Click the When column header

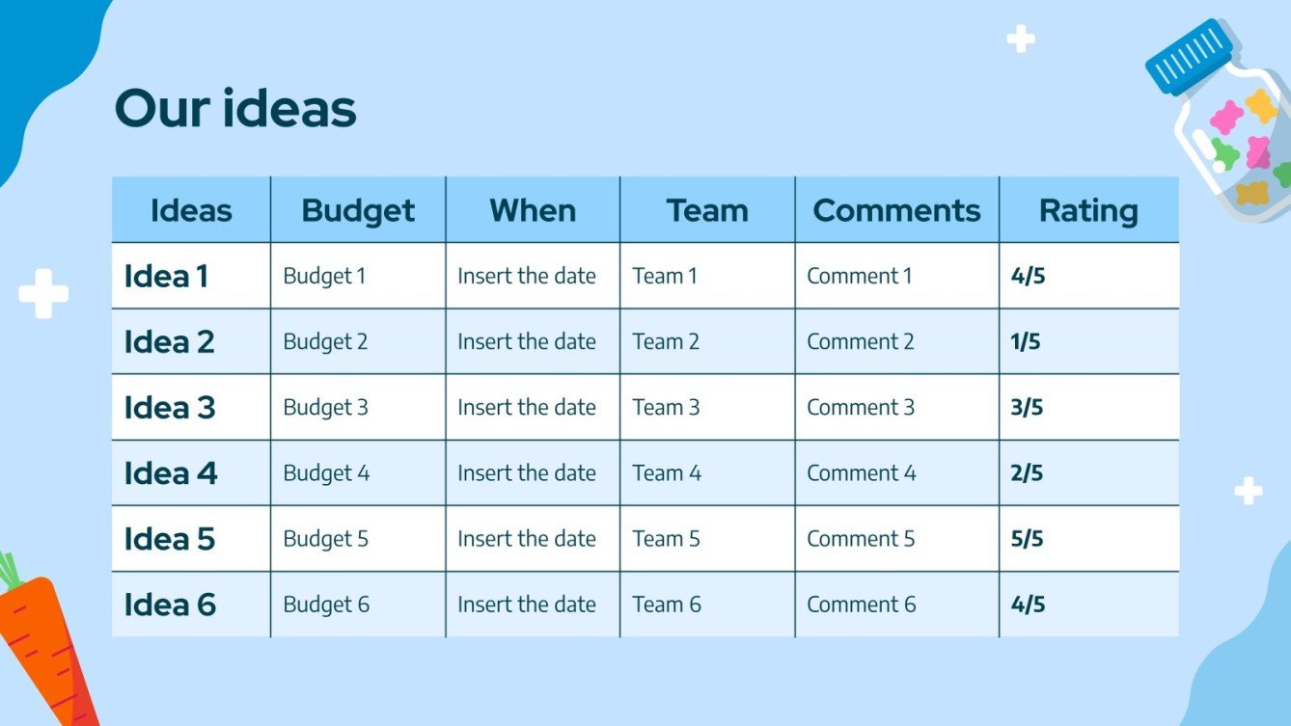point(533,210)
